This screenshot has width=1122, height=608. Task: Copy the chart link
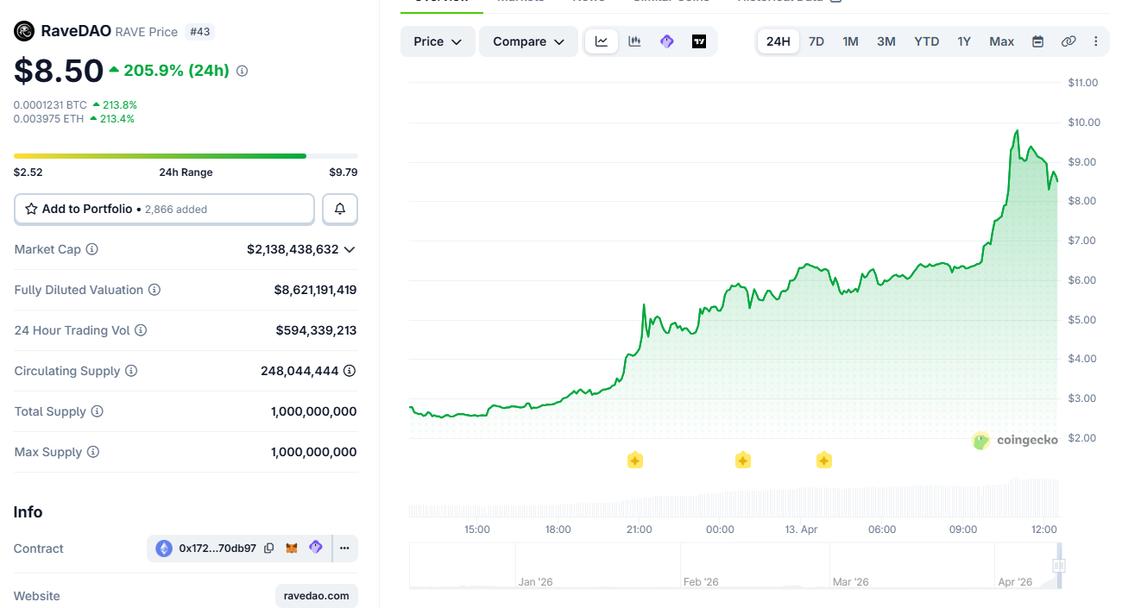click(1068, 41)
